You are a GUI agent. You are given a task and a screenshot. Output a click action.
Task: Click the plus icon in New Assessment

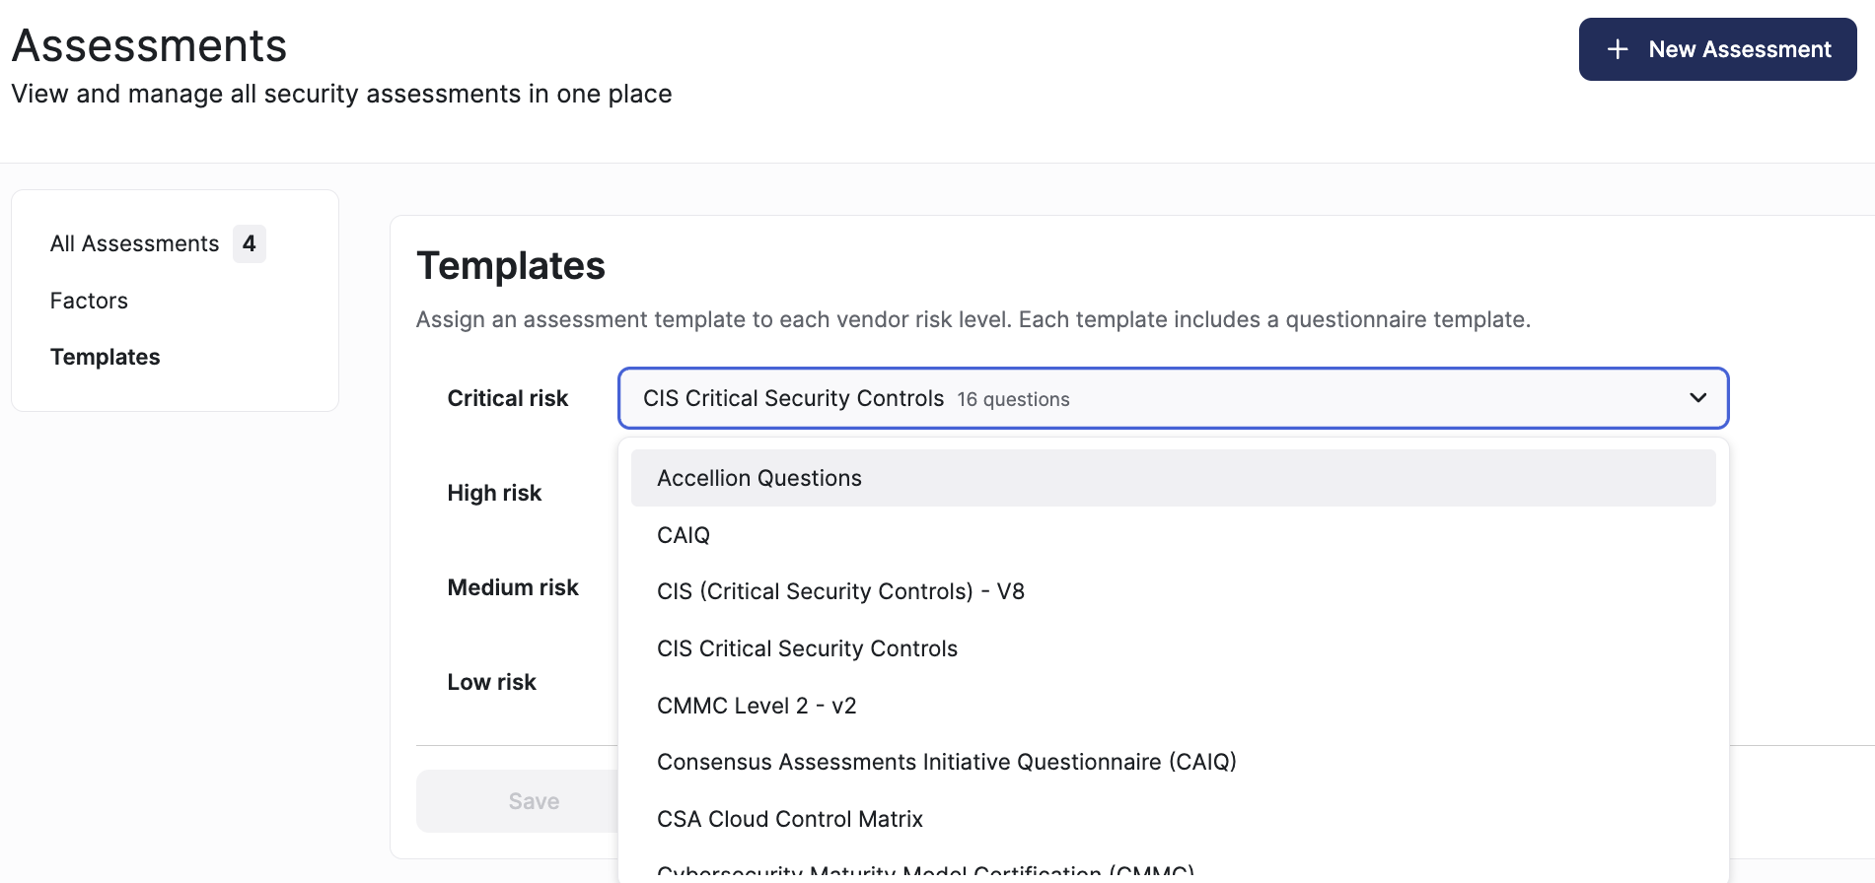pyautogui.click(x=1618, y=49)
